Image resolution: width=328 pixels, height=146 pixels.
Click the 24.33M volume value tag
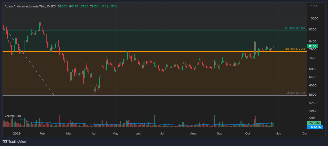[313, 123]
